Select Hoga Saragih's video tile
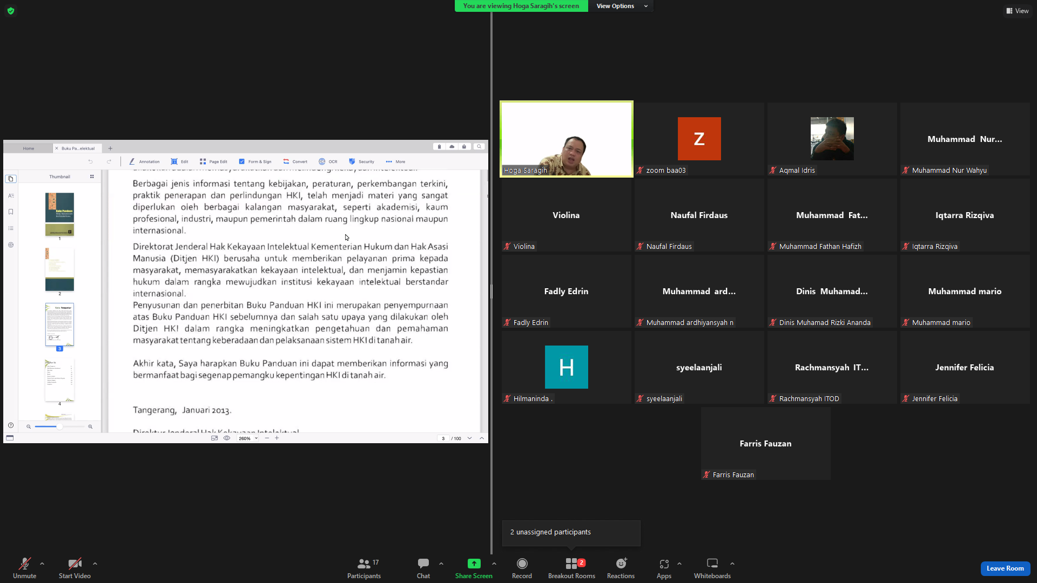 click(x=566, y=139)
